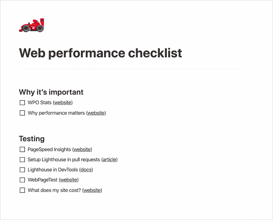Click the 'Web performance checklist' page title

(100, 53)
